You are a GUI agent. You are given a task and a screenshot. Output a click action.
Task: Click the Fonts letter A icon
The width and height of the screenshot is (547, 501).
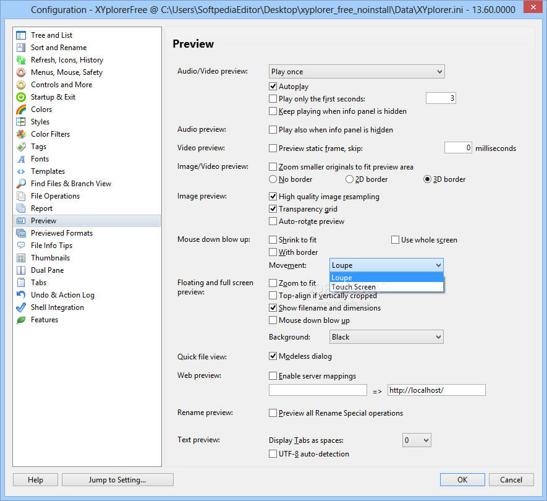[21, 159]
